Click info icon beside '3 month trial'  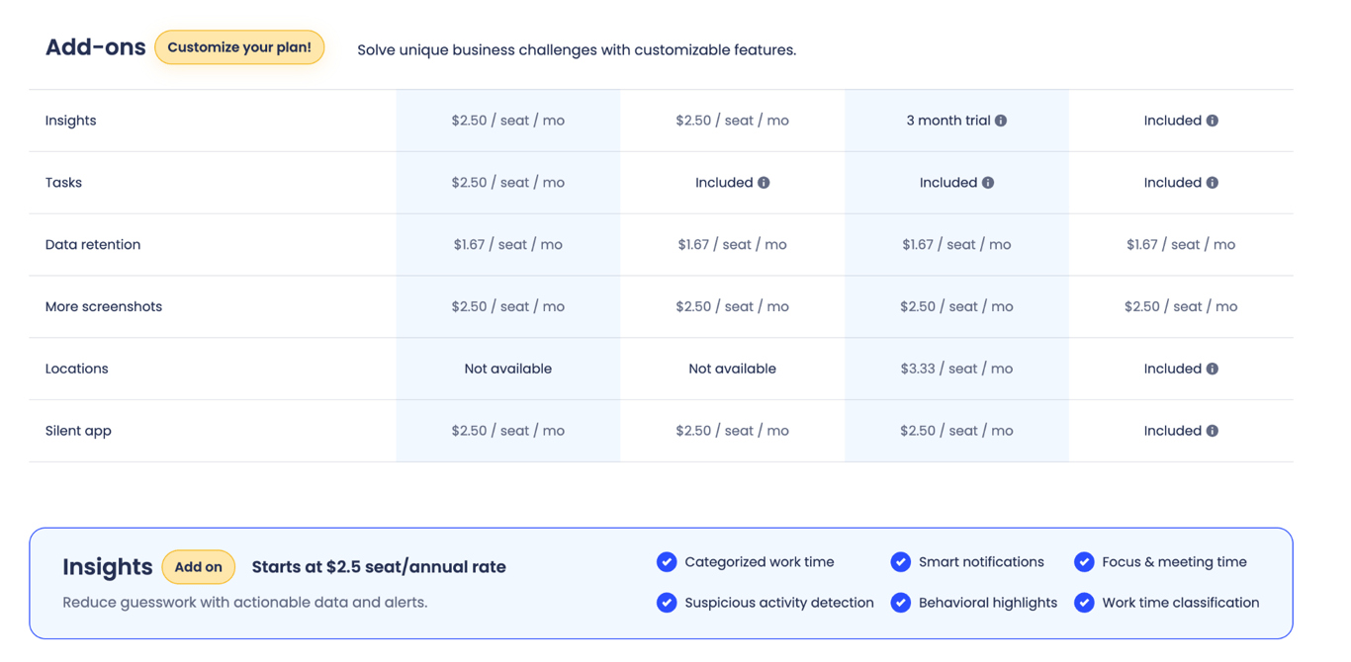point(1001,121)
